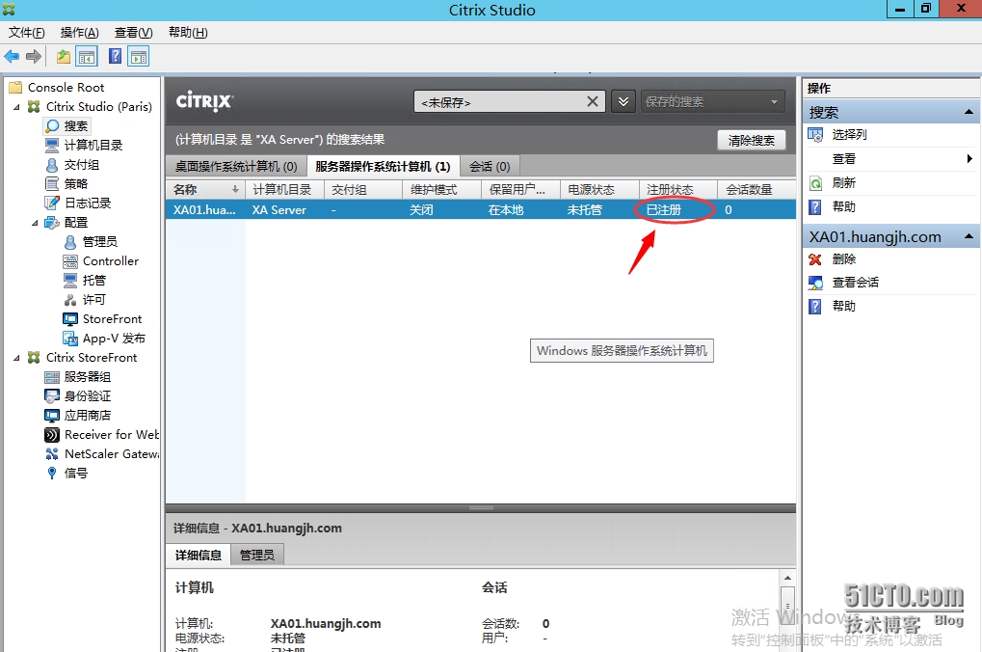Select the 搜索 magnifier node in tree

pos(67,126)
